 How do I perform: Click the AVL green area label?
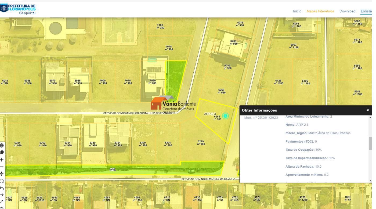click(113, 170)
